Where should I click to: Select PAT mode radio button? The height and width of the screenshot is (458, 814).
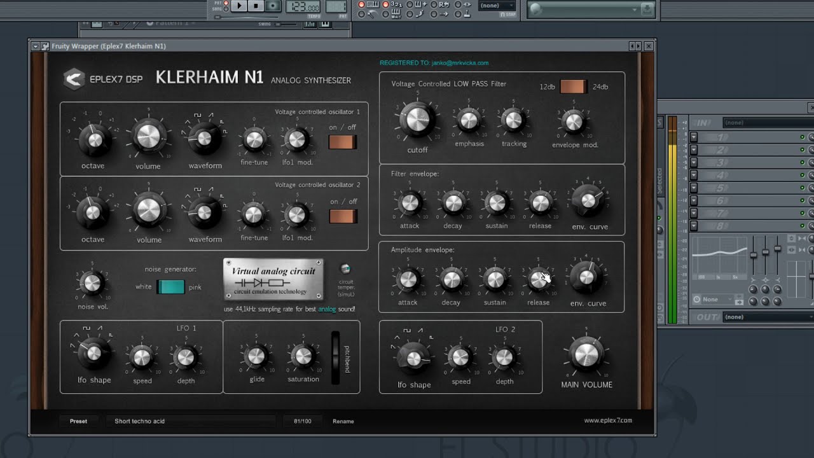pos(226,3)
